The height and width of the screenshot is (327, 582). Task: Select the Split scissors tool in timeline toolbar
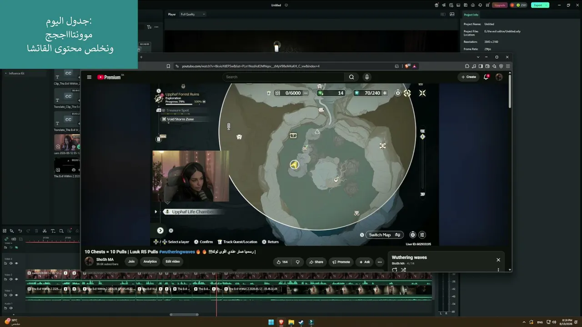coord(45,231)
